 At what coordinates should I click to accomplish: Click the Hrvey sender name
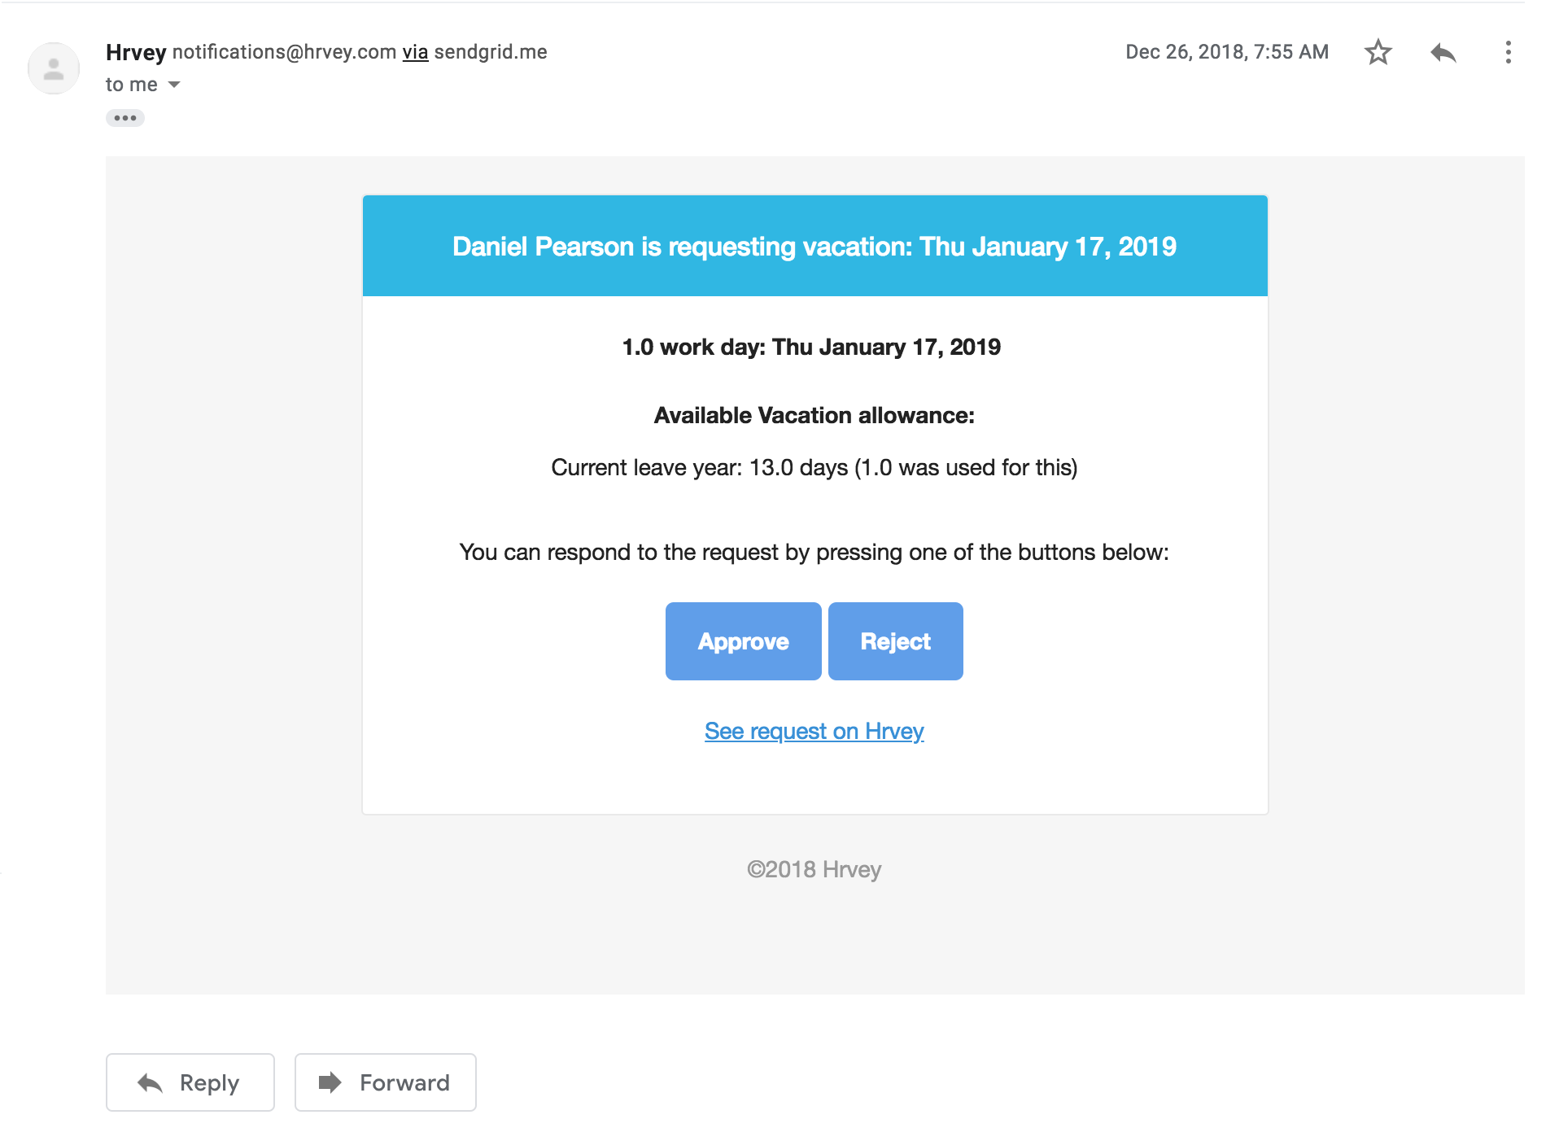pyautogui.click(x=136, y=52)
